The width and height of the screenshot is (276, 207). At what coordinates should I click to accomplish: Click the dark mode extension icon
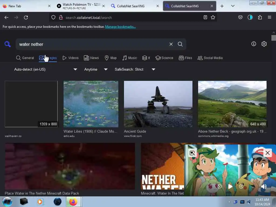[250, 17]
